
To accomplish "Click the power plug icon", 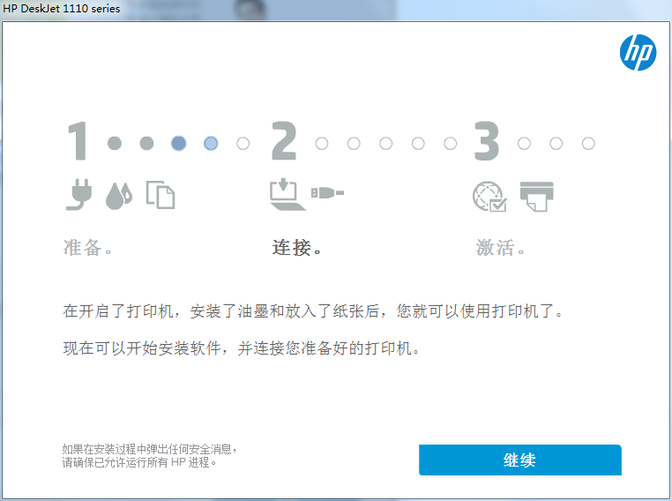I will [x=78, y=195].
